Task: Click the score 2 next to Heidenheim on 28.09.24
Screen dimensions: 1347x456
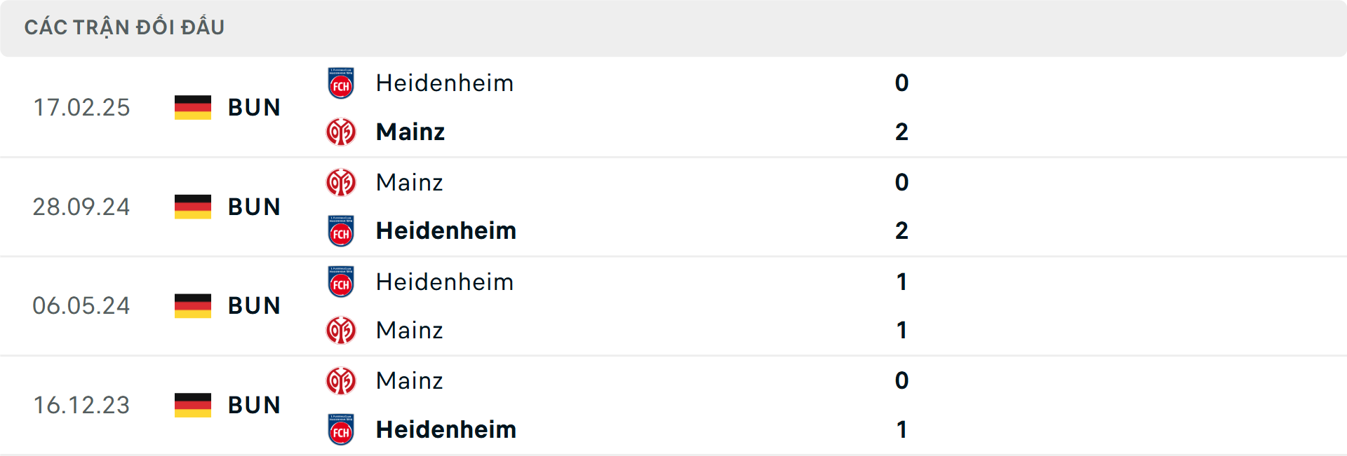Action: point(902,231)
